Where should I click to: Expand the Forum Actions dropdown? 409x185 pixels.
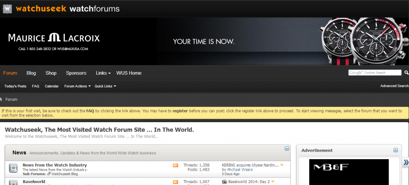click(x=77, y=86)
